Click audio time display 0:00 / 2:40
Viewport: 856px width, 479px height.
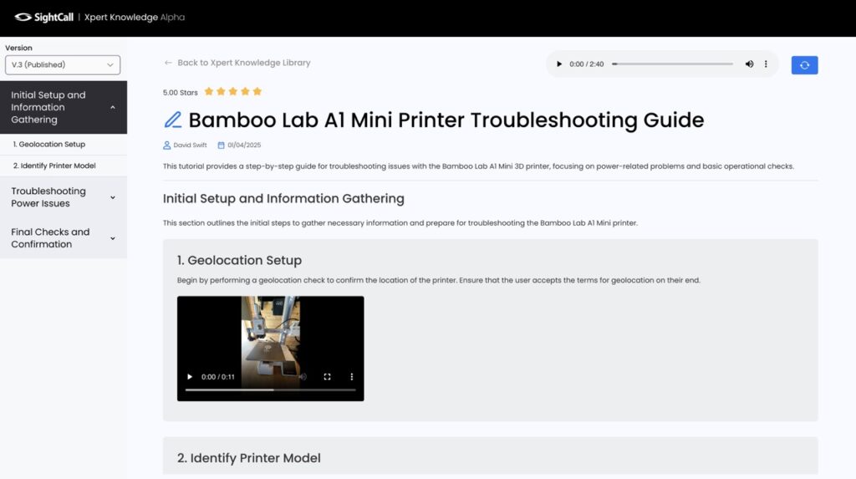pyautogui.click(x=586, y=64)
